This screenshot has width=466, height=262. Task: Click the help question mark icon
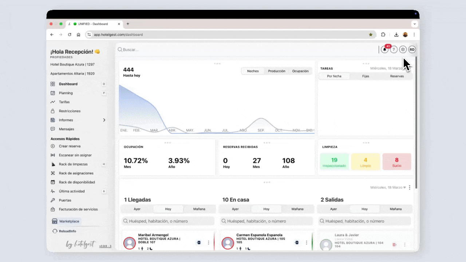394,49
